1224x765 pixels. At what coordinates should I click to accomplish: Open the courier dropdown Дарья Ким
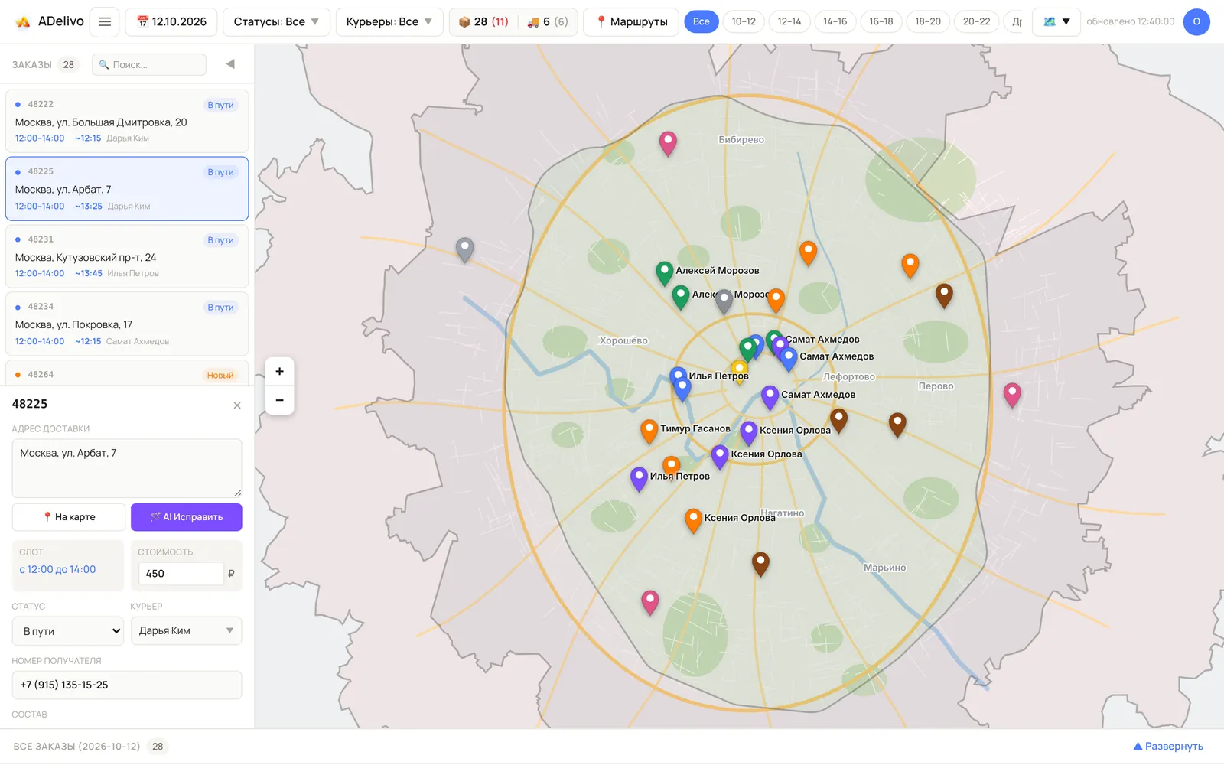(x=186, y=631)
